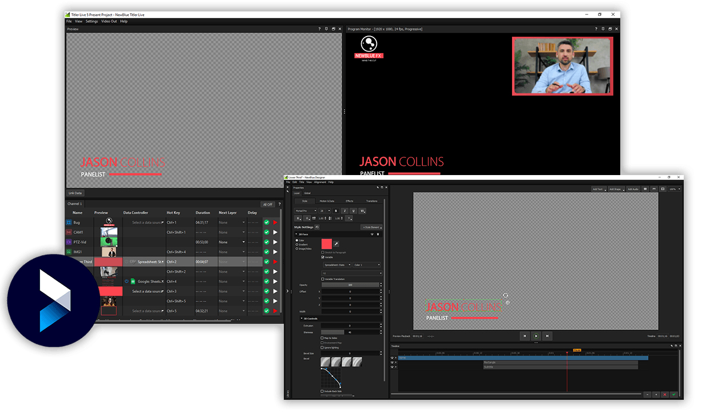Click the green check for the CAM1 layer
The image size is (721, 417).
(x=267, y=232)
